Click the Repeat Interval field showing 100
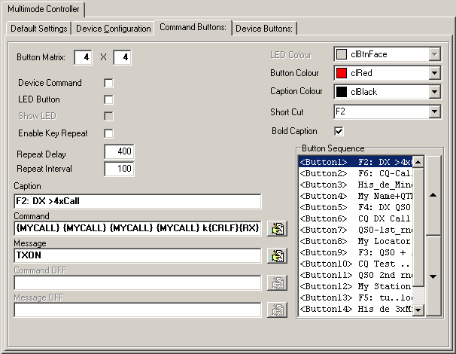Image resolution: width=456 pixels, height=354 pixels. (119, 169)
